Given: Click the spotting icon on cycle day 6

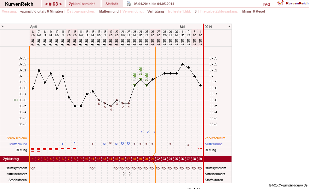Looking at the screenshot, I should [x=63, y=148].
